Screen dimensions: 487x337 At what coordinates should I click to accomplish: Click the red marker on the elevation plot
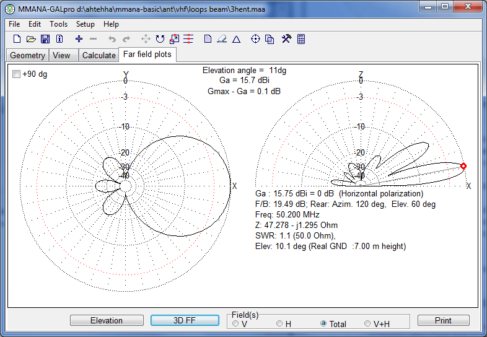(463, 165)
